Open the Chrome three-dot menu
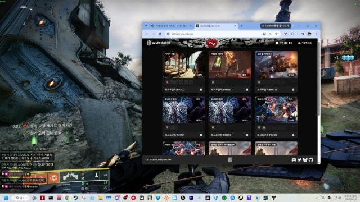This screenshot has width=360, height=202. click(x=316, y=34)
